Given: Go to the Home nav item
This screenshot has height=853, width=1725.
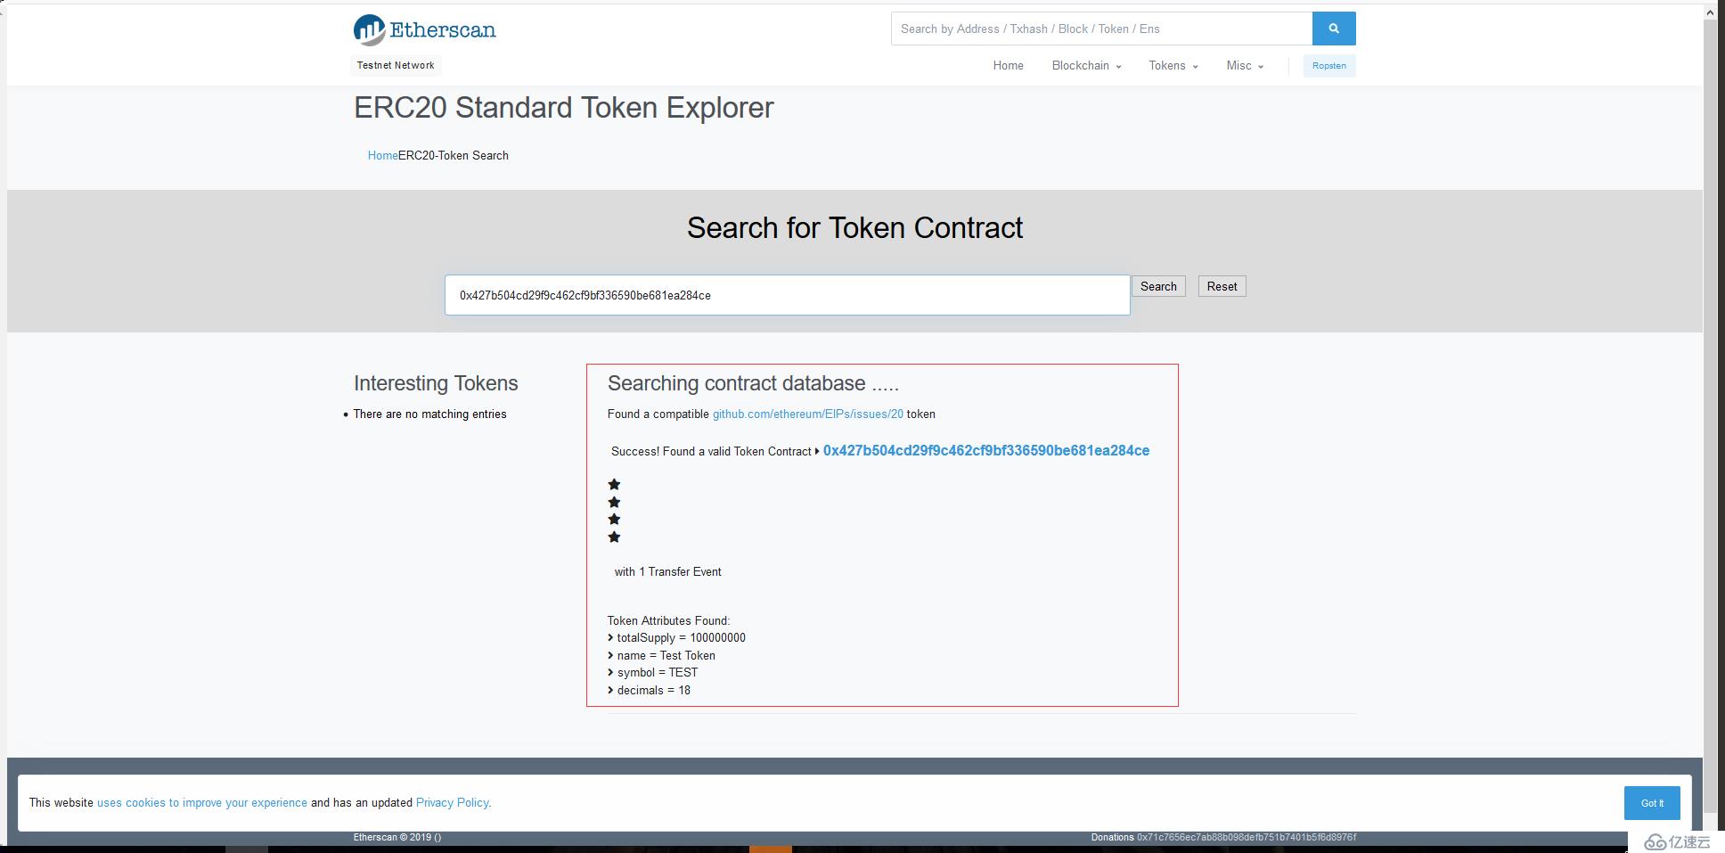Looking at the screenshot, I should pyautogui.click(x=1008, y=66).
